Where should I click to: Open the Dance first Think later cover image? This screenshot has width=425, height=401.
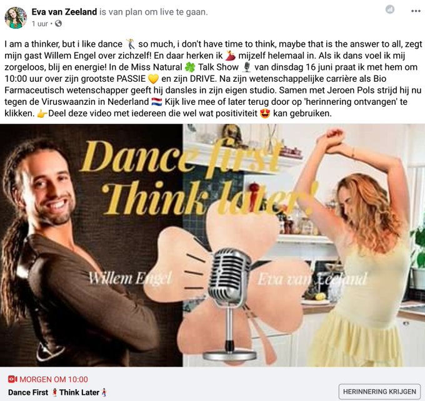pos(212,245)
